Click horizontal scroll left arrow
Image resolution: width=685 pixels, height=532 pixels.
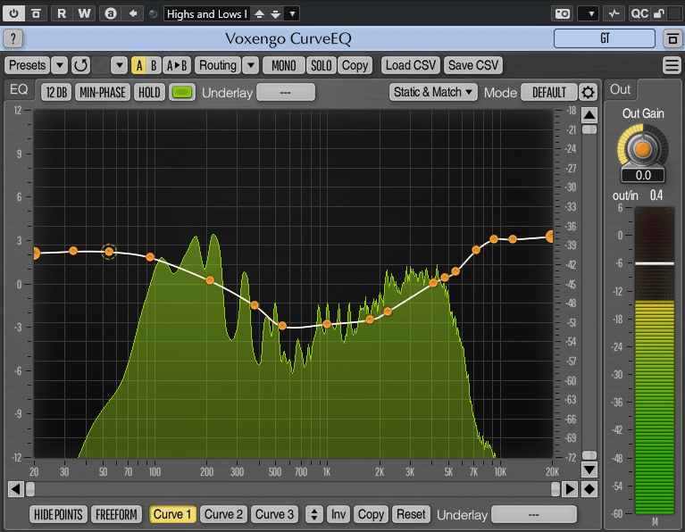pyautogui.click(x=16, y=489)
